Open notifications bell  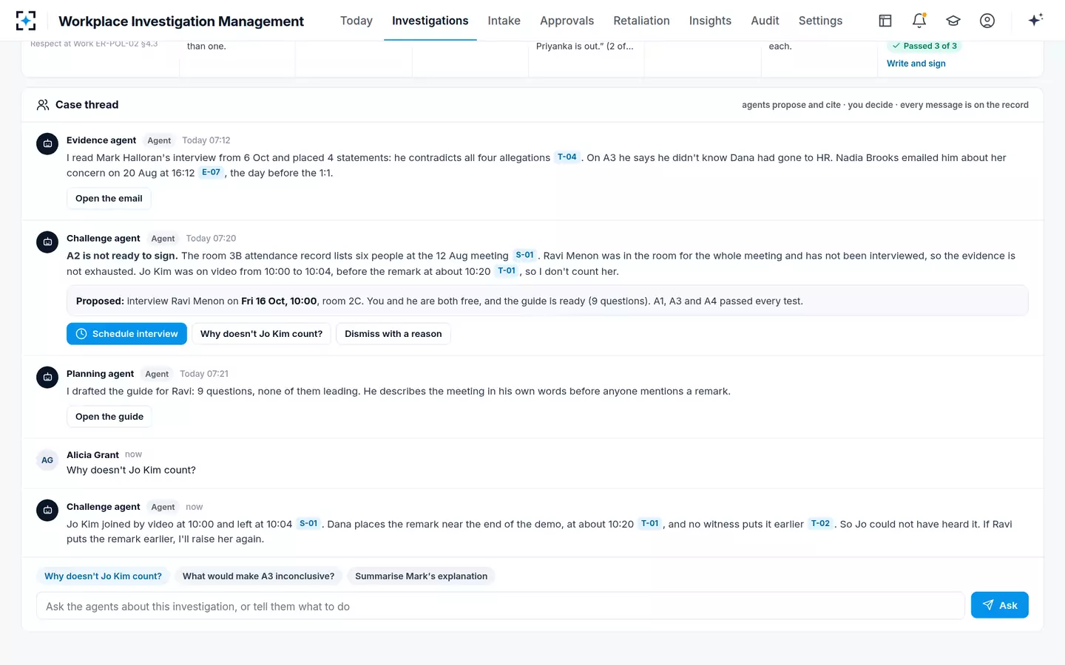click(x=919, y=21)
